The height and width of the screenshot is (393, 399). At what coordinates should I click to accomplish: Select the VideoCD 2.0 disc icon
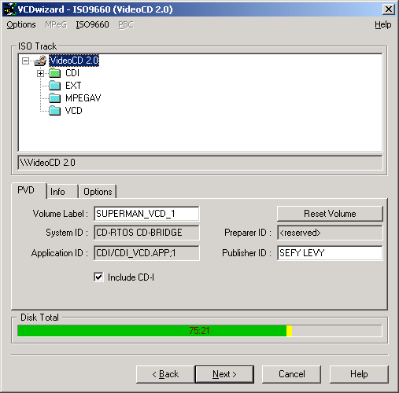[41, 61]
